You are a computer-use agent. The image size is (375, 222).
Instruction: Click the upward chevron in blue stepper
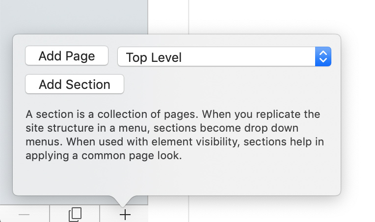tap(323, 53)
